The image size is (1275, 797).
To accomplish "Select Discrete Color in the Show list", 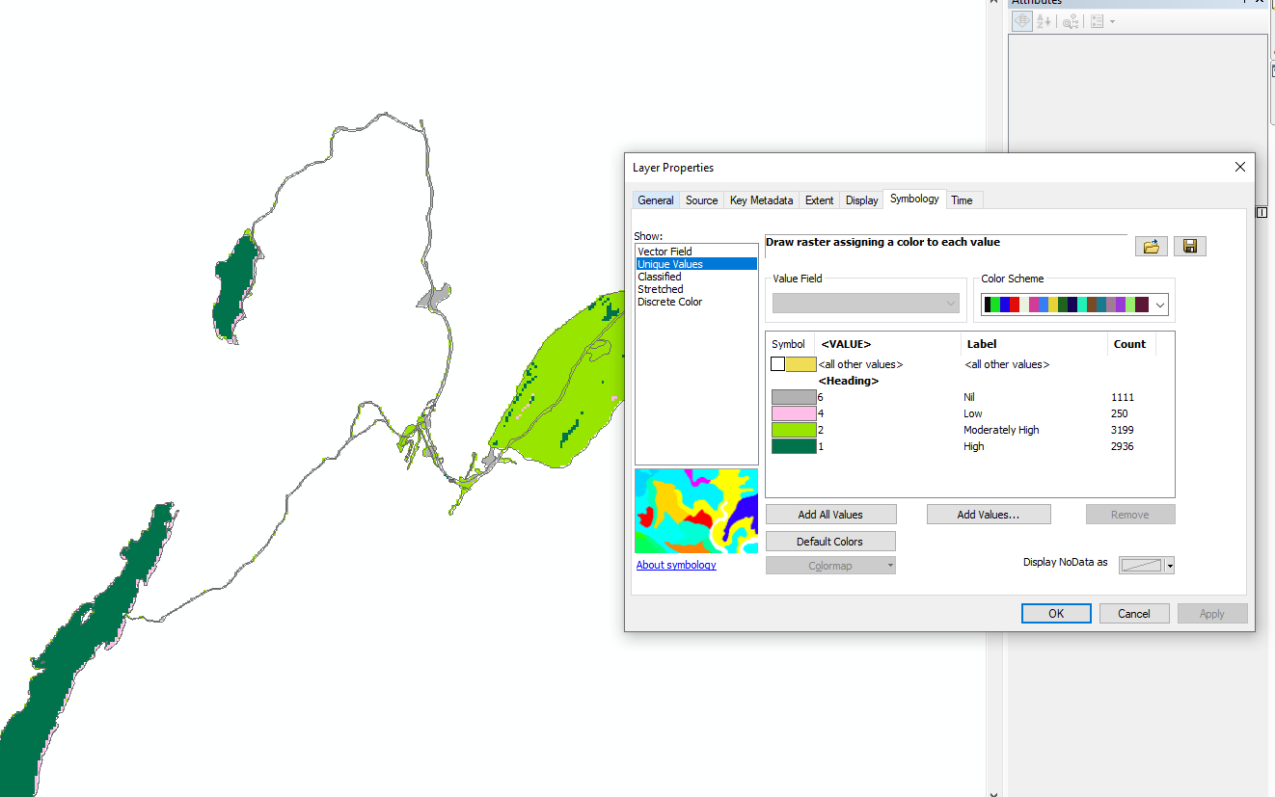I will [x=696, y=302].
